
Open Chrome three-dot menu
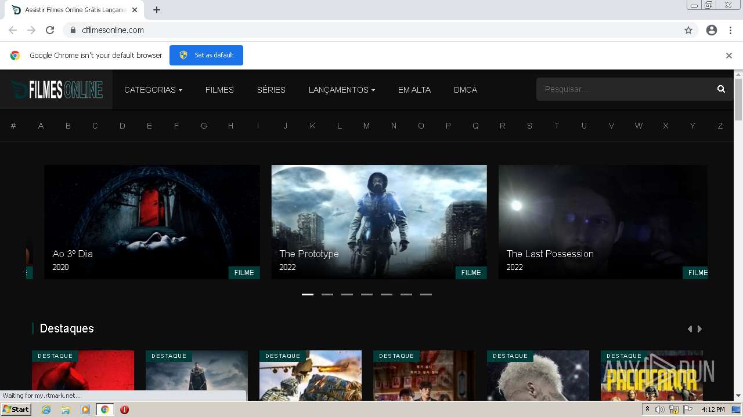tap(730, 30)
